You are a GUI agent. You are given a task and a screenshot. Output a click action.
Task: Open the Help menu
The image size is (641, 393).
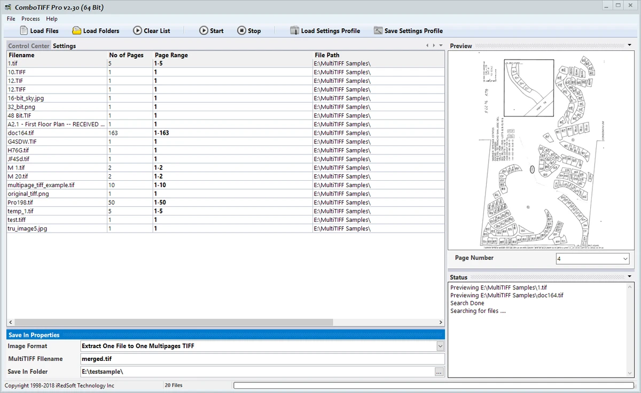[52, 19]
